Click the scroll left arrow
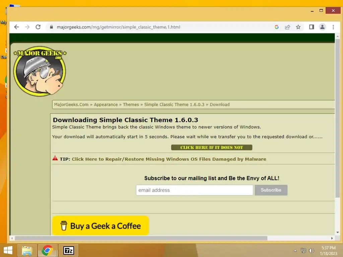This screenshot has height=257, width=343. (x=12, y=238)
